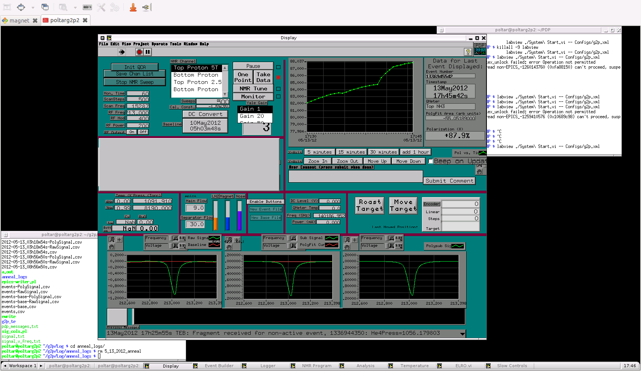641x371 pixels.
Task: Click the purple Nose level slider
Action: tap(240, 215)
